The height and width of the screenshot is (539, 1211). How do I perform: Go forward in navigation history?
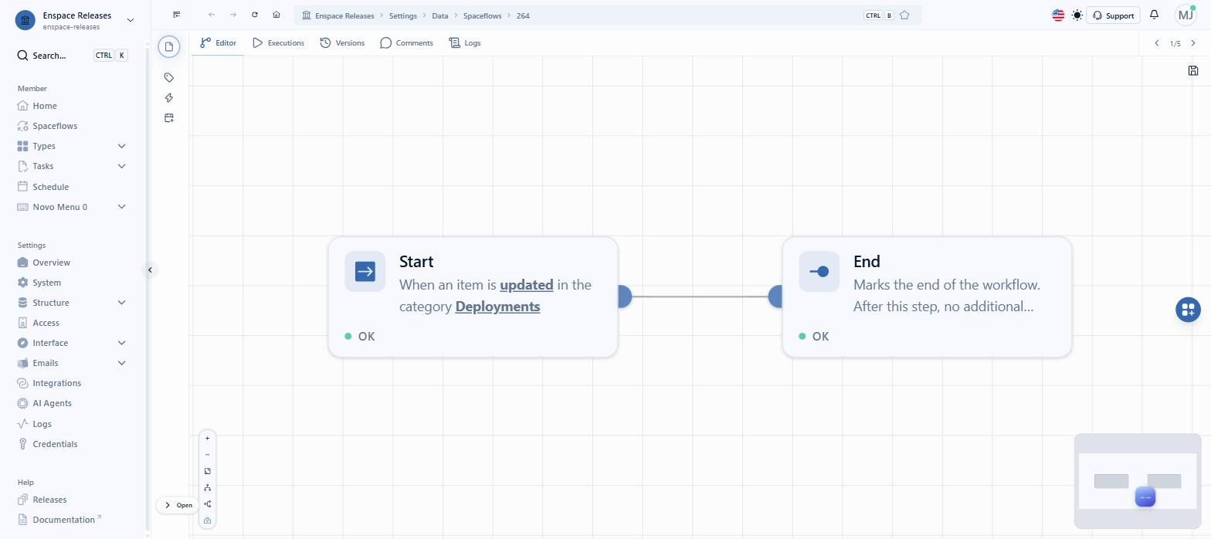pos(233,15)
